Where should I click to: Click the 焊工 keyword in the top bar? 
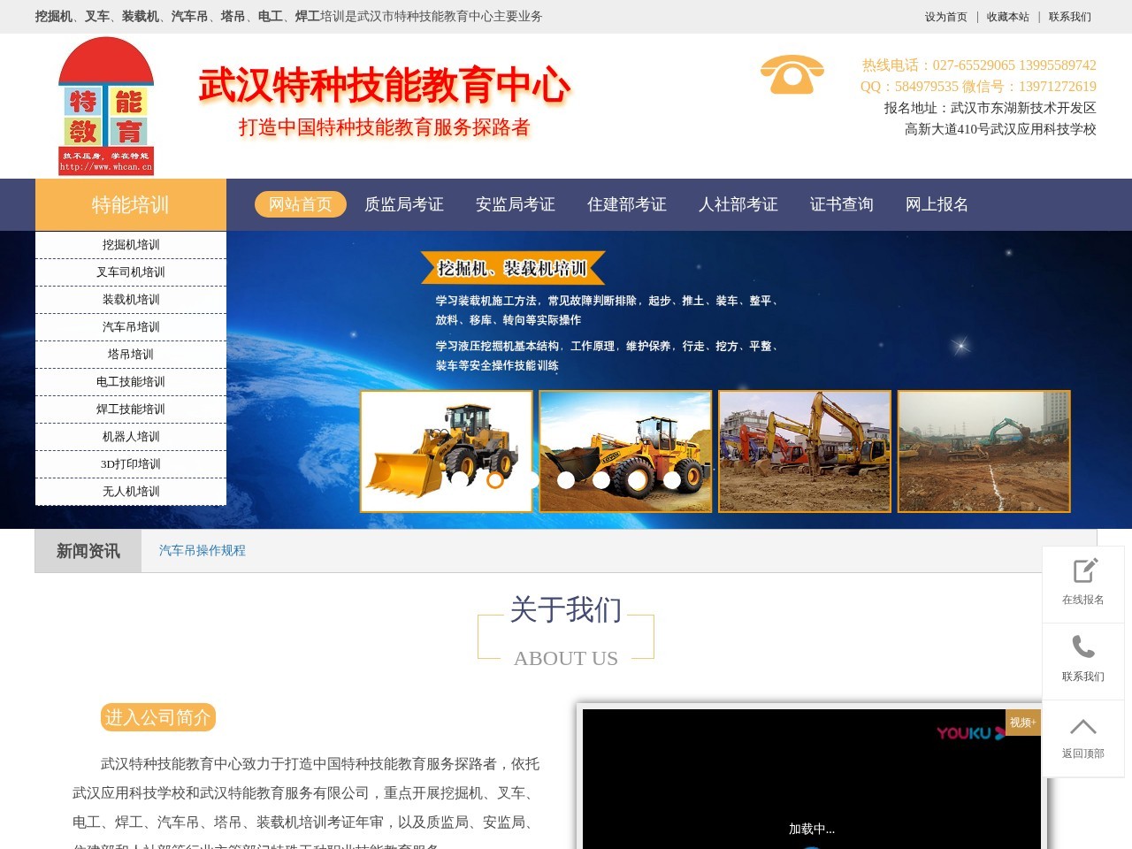(x=308, y=17)
